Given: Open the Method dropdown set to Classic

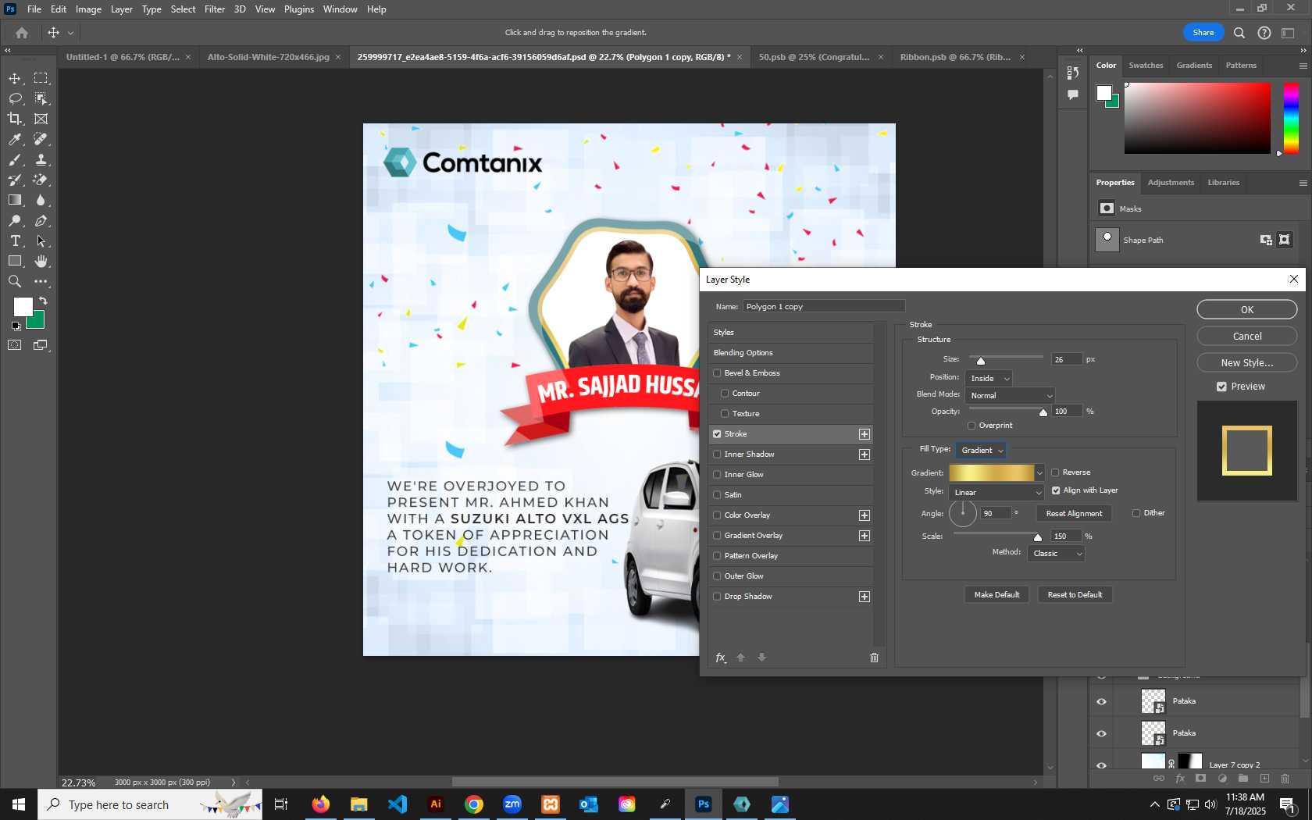Looking at the screenshot, I should point(1056,554).
